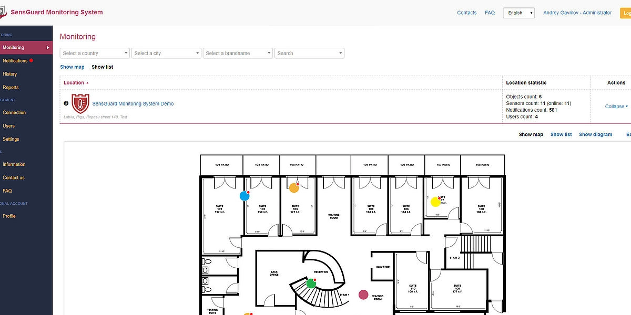The width and height of the screenshot is (631, 315).
Task: Switch to Show diagram view
Action: tap(595, 134)
